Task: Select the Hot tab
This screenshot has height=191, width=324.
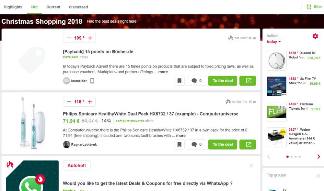Action: pos(34,7)
